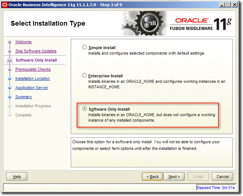Click the Complete step text
Viewport: 243px width, 196px height.
(23, 115)
